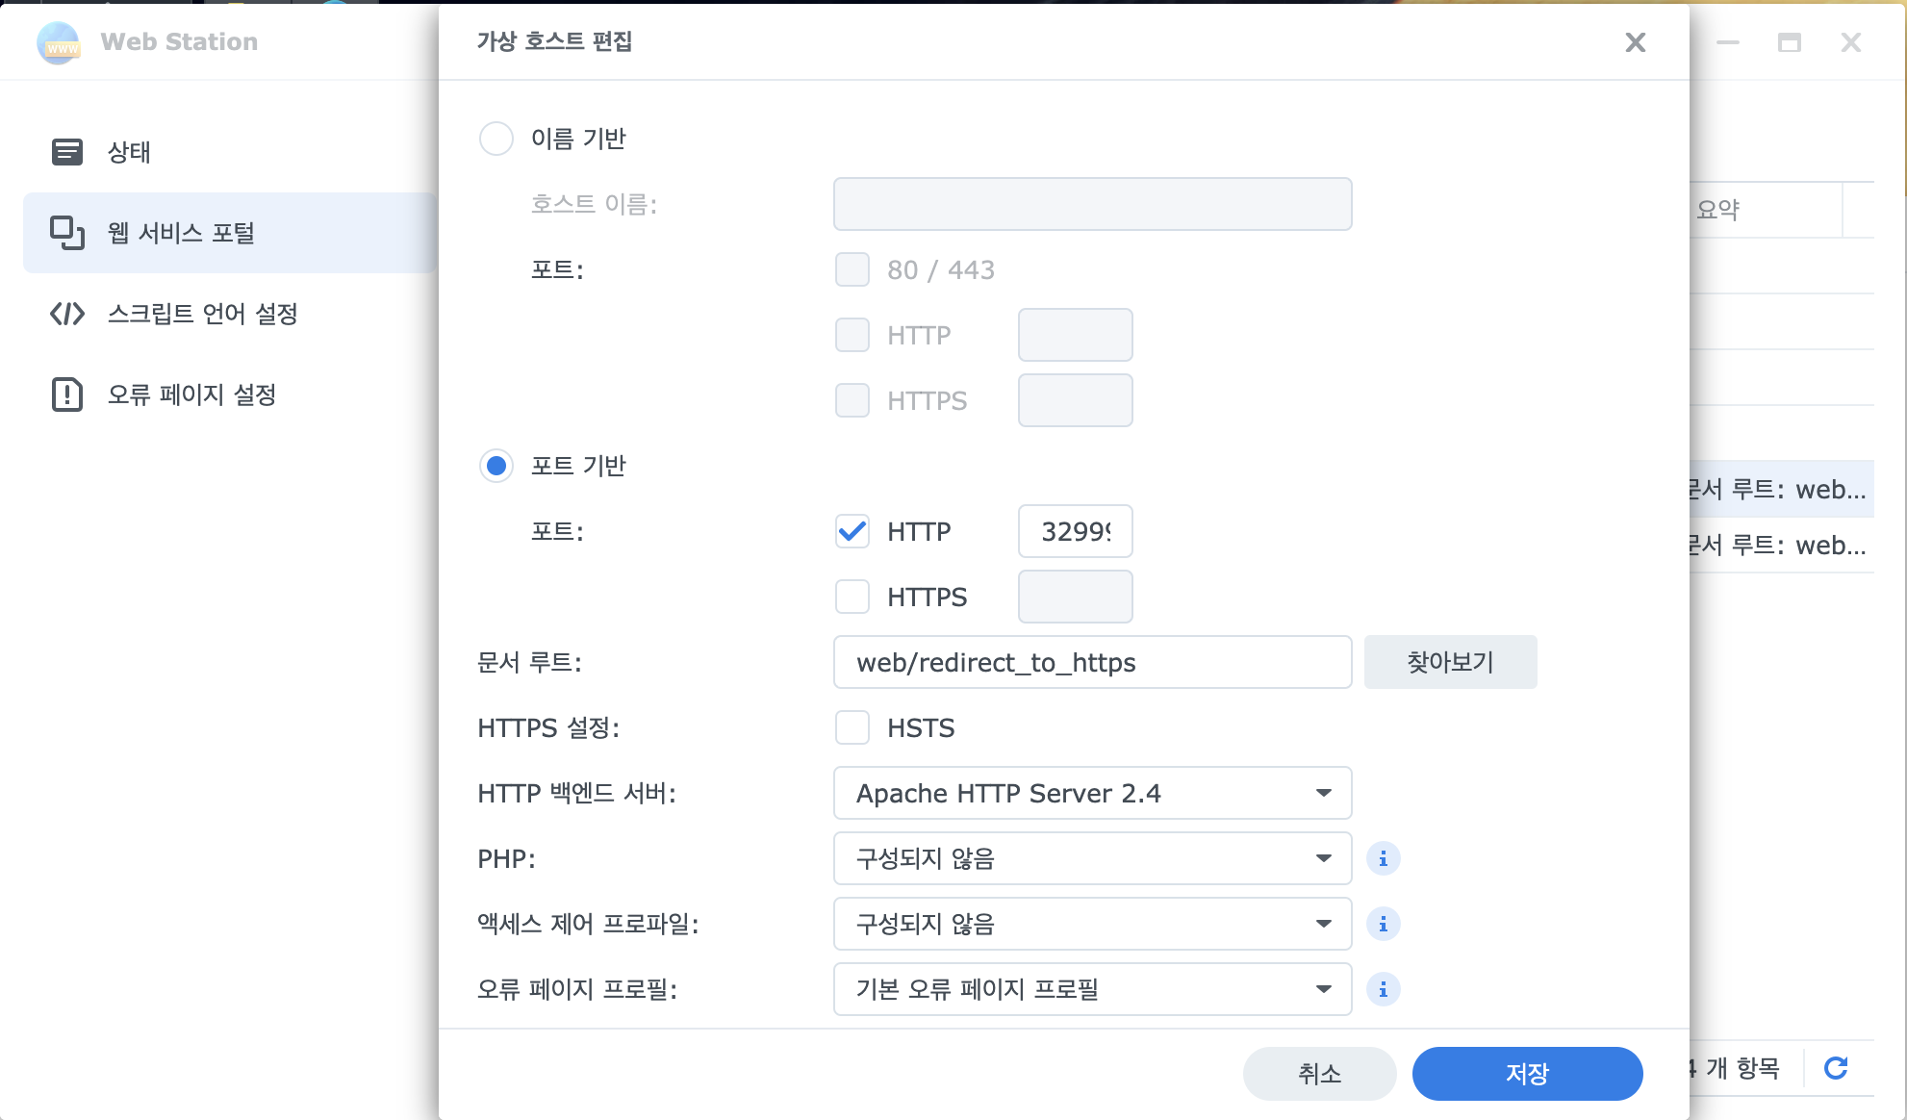This screenshot has height=1120, width=1907.
Task: Click info icon beside 오류 페이지 프로필
Action: 1383,989
